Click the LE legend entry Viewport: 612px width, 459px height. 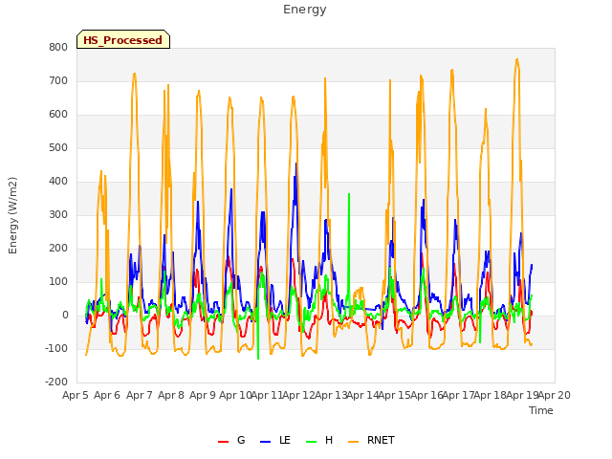(275, 440)
